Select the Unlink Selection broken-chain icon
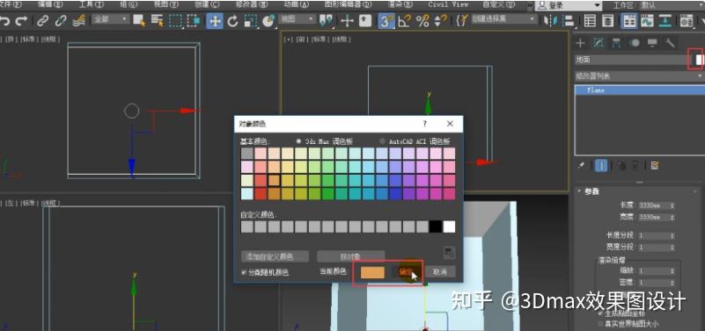 (60, 20)
